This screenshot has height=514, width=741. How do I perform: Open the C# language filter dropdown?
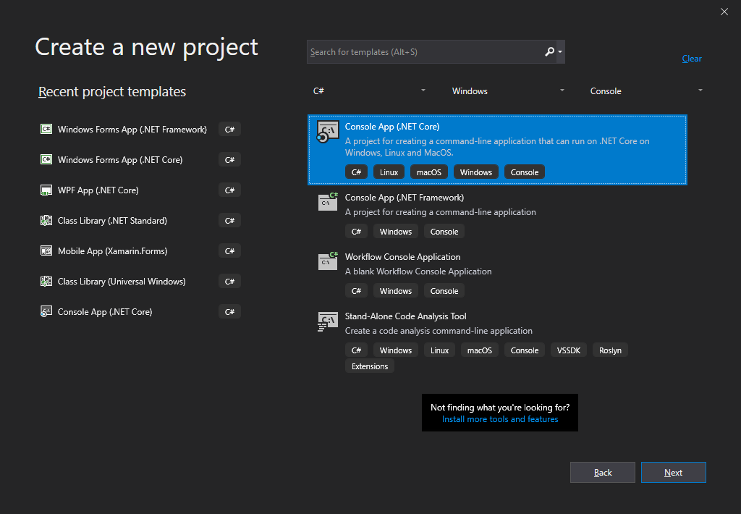pyautogui.click(x=369, y=91)
